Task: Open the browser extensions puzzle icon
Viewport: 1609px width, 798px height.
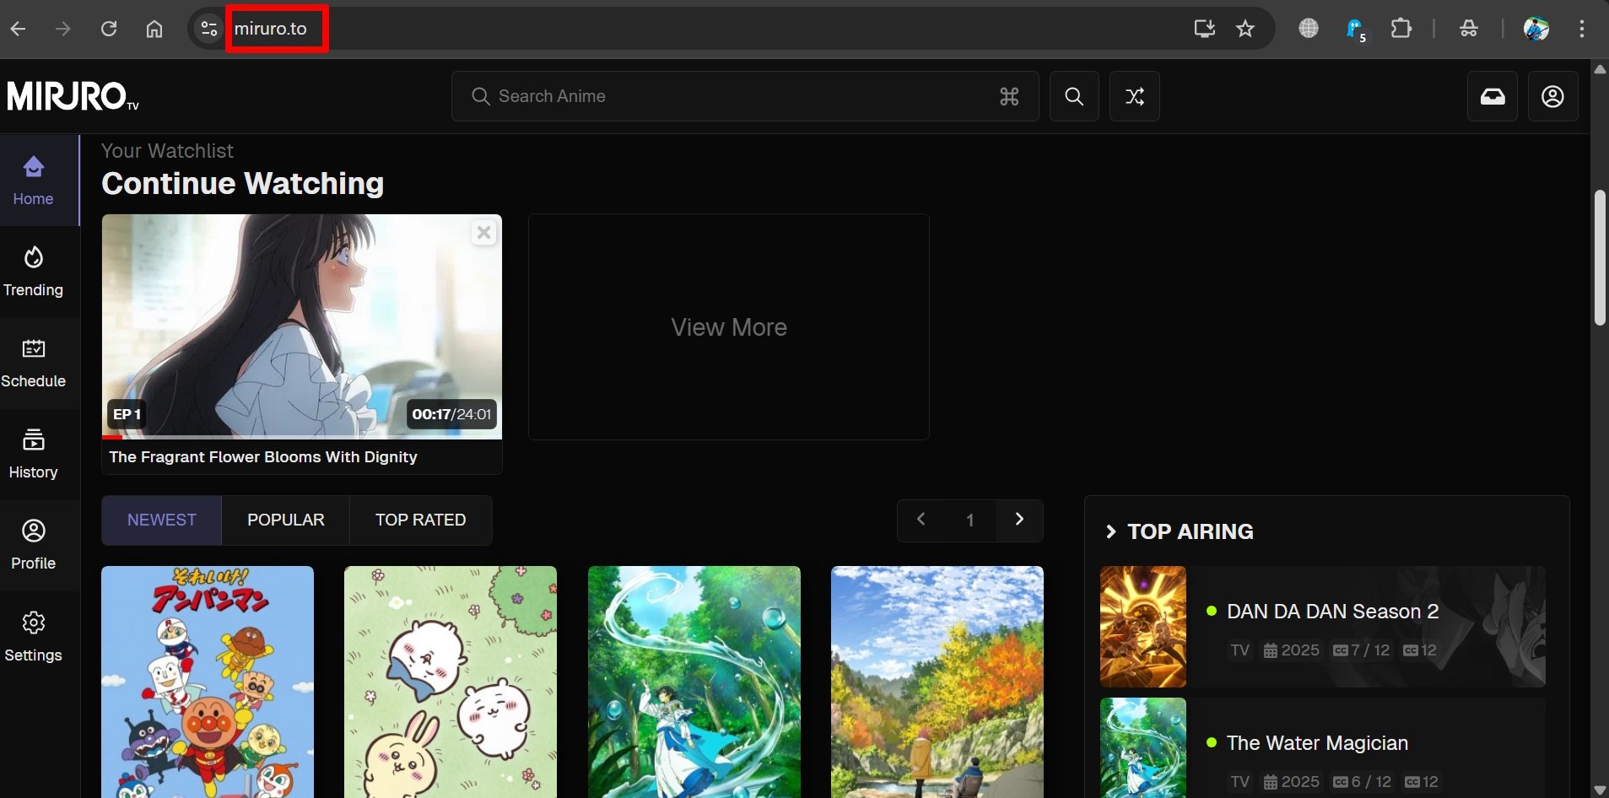Action: [1401, 29]
